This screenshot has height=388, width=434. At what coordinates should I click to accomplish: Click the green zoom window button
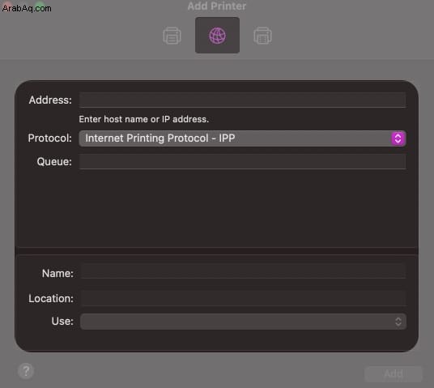(40, 5)
